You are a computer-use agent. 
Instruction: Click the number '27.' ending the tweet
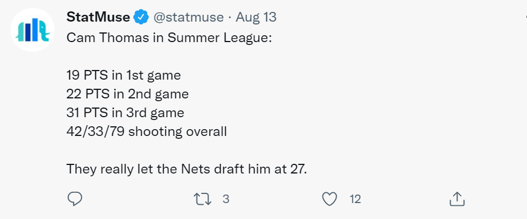point(299,169)
